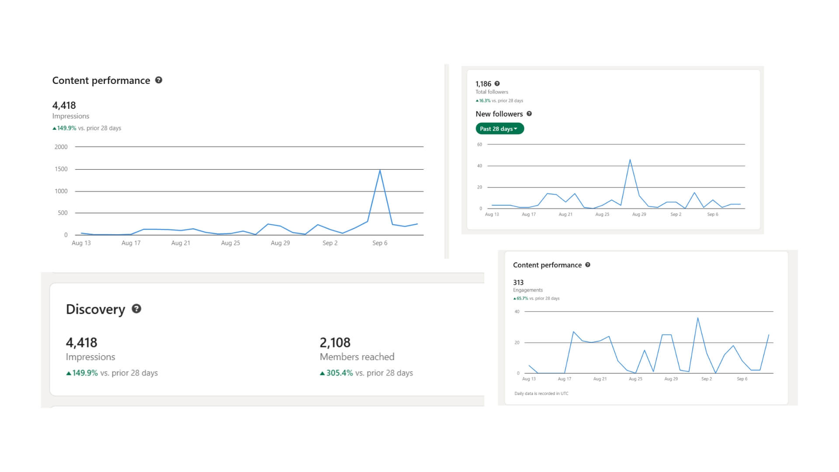Image resolution: width=839 pixels, height=472 pixels.
Task: Click the 1,186 total followers number
Action: tap(483, 83)
